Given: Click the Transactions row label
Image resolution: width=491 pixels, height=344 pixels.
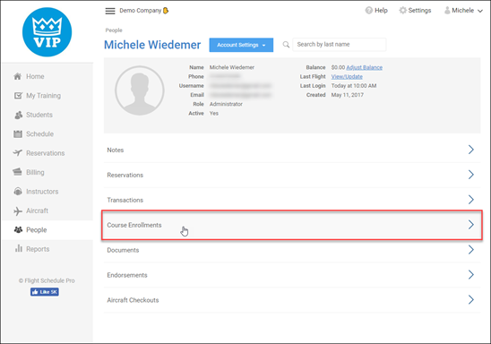Looking at the screenshot, I should pyautogui.click(x=125, y=200).
